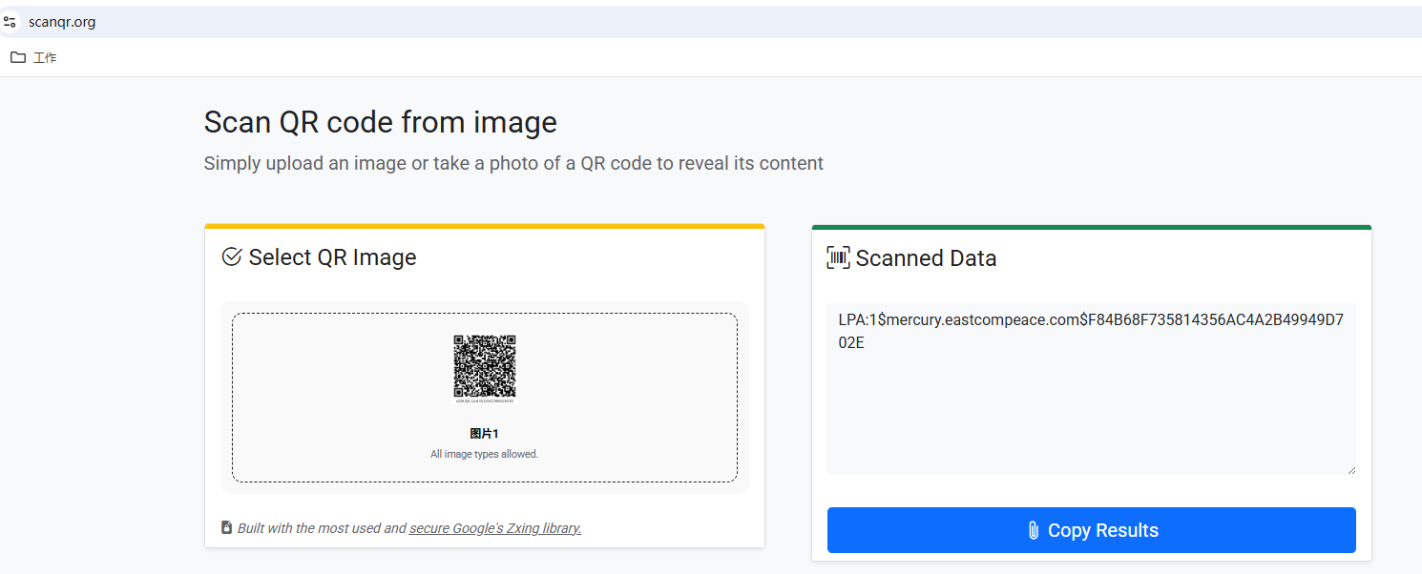Click the document icon before the Zxing note
The width and height of the screenshot is (1422, 574).
point(225,525)
